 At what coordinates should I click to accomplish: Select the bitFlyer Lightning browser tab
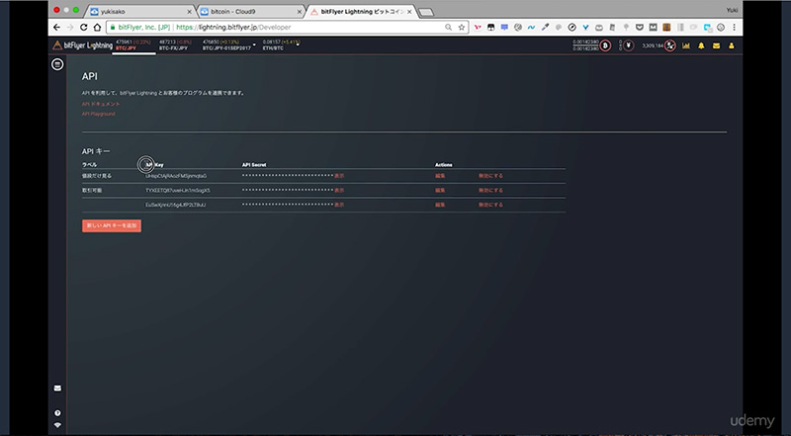point(361,11)
